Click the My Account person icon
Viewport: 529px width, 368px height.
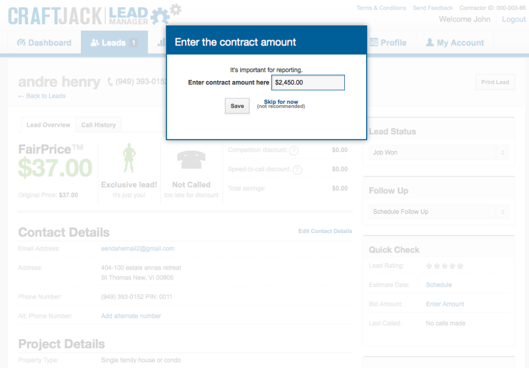tap(430, 42)
